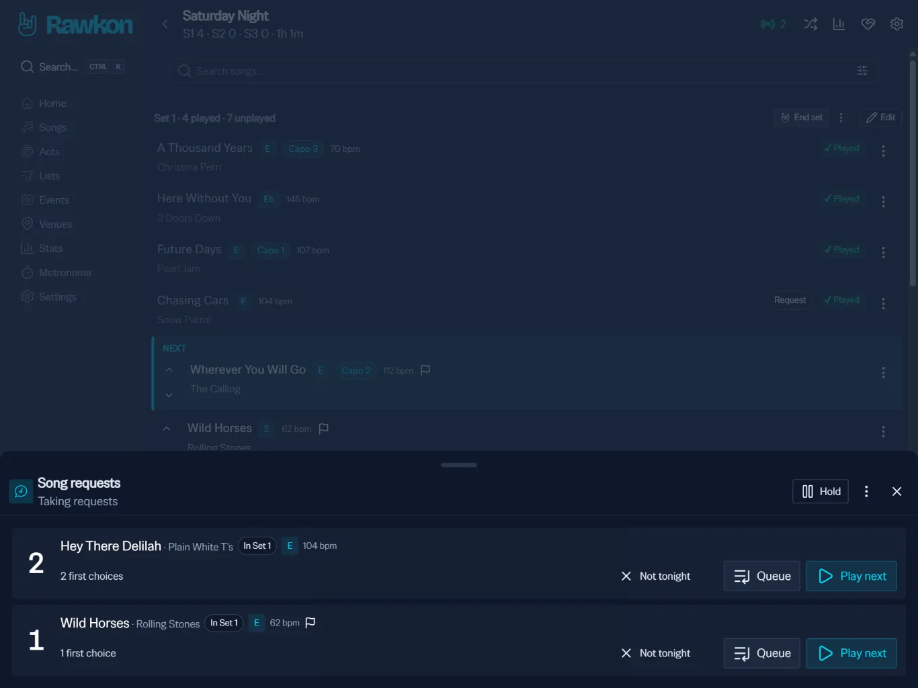Image resolution: width=918 pixels, height=688 pixels.
Task: Move Wherever You Will Go down
Action: point(169,395)
